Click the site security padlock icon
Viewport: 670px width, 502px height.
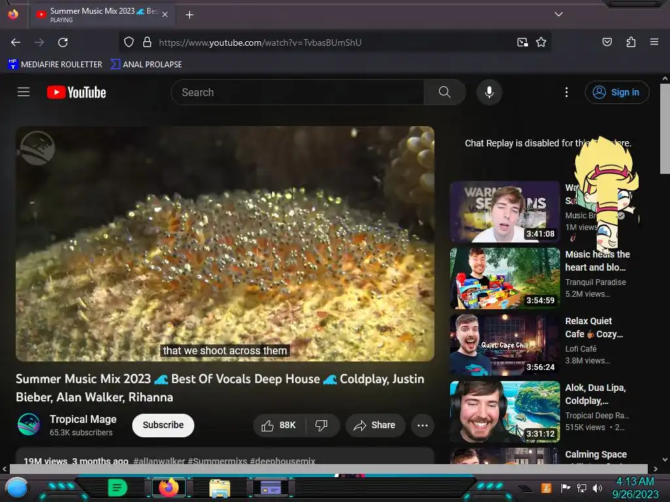pyautogui.click(x=147, y=42)
